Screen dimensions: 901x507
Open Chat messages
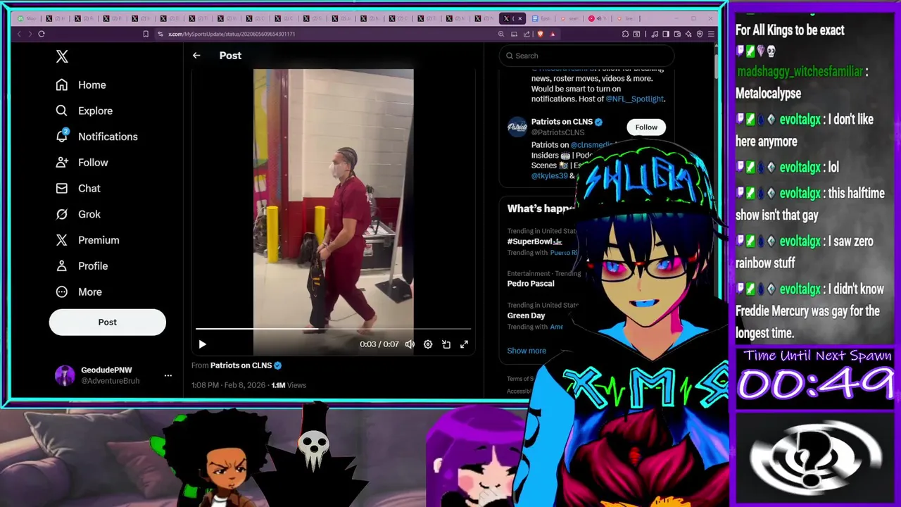pyautogui.click(x=78, y=188)
